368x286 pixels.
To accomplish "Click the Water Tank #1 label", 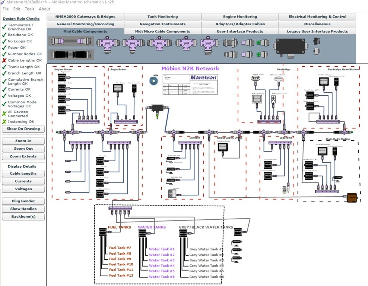I will (162, 249).
